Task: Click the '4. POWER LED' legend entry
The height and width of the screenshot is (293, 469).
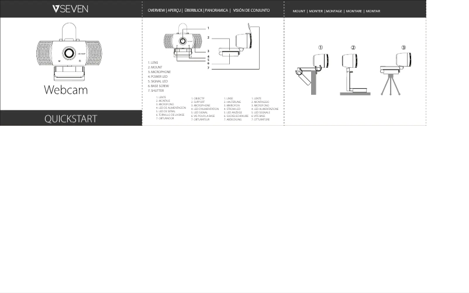Action: [x=159, y=77]
